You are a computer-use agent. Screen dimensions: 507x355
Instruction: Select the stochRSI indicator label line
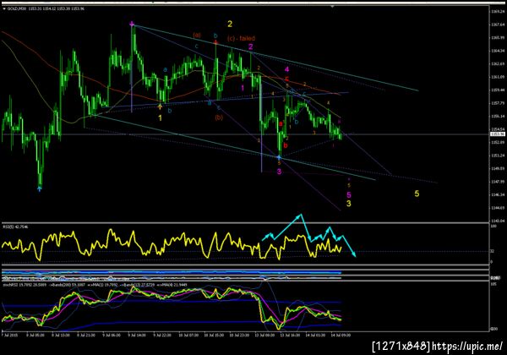coord(95,285)
